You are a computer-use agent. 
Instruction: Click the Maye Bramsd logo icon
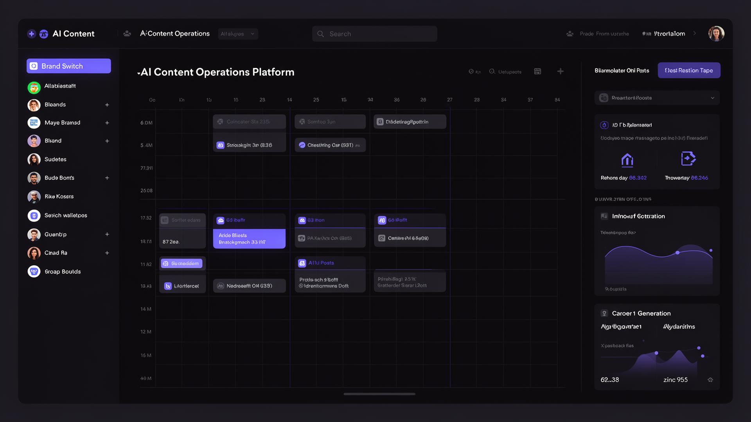coord(34,123)
